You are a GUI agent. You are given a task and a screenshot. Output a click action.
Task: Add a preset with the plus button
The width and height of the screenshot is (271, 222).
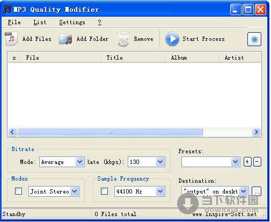click(247, 162)
